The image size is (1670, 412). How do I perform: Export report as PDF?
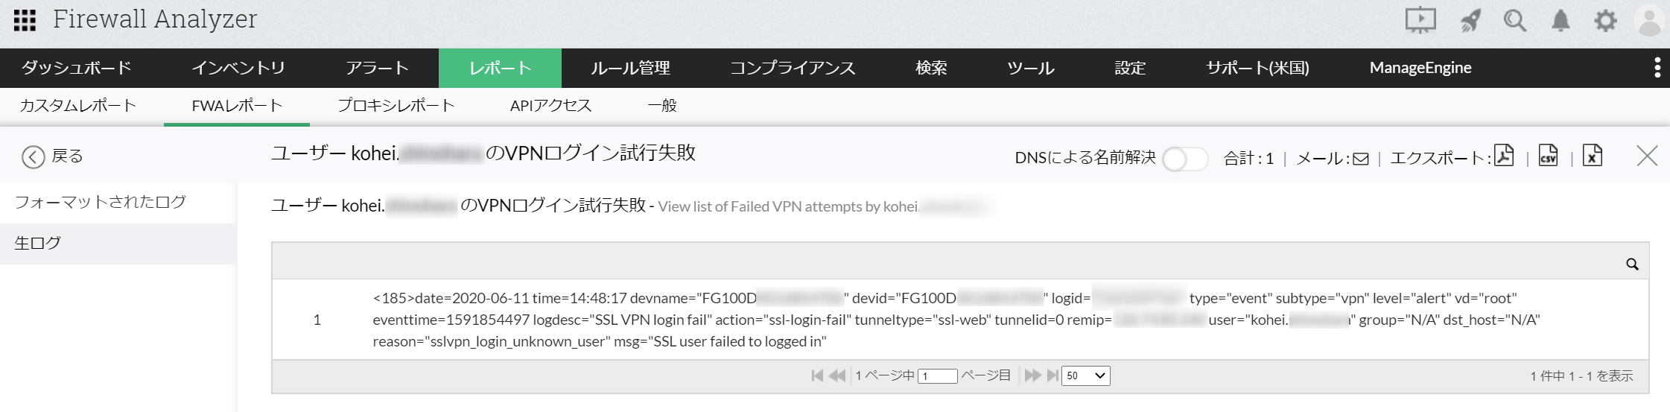[1503, 156]
